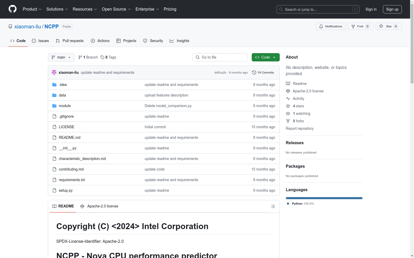Click the commit history clock icon
The width and height of the screenshot is (414, 258).
tap(254, 72)
